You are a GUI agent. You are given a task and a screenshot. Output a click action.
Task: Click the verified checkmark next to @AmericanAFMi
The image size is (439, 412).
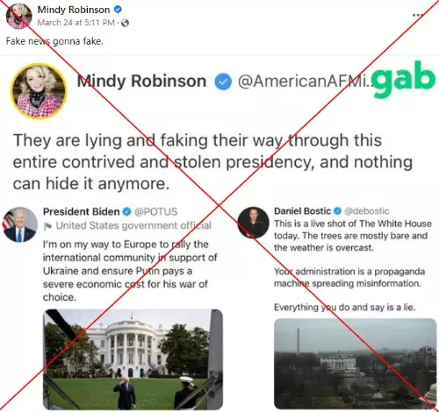[223, 82]
